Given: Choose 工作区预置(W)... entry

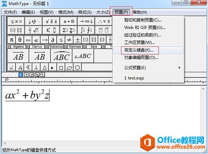Looking at the screenshot, I should coord(149,43).
